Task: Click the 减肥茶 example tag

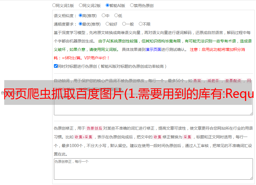Action: point(213,81)
